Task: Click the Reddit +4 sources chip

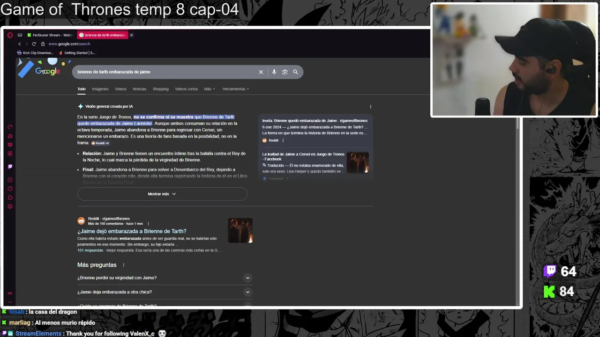Action: (x=100, y=143)
